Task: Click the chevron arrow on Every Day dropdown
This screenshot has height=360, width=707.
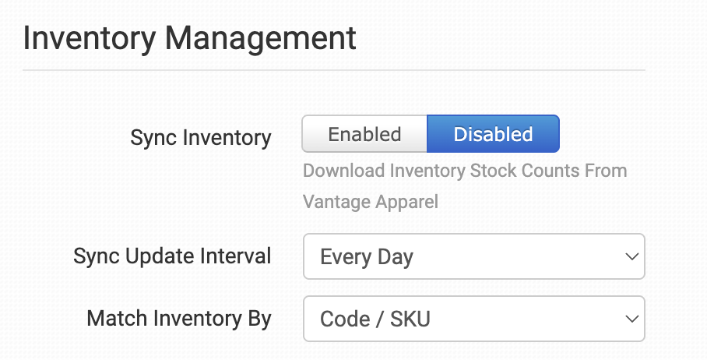Action: [x=629, y=256]
